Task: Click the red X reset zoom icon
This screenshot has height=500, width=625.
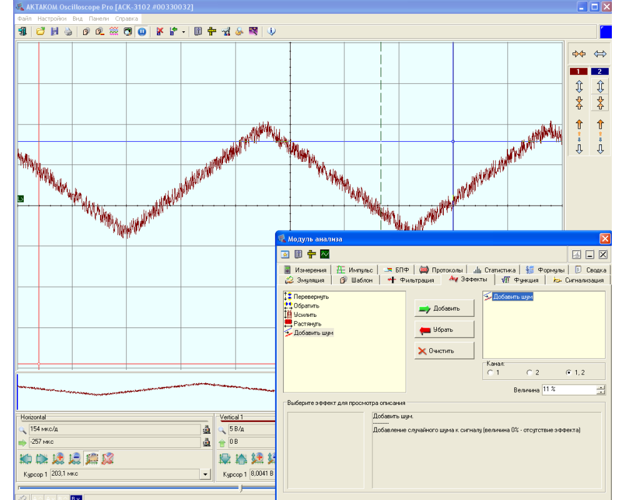Action: (107, 458)
